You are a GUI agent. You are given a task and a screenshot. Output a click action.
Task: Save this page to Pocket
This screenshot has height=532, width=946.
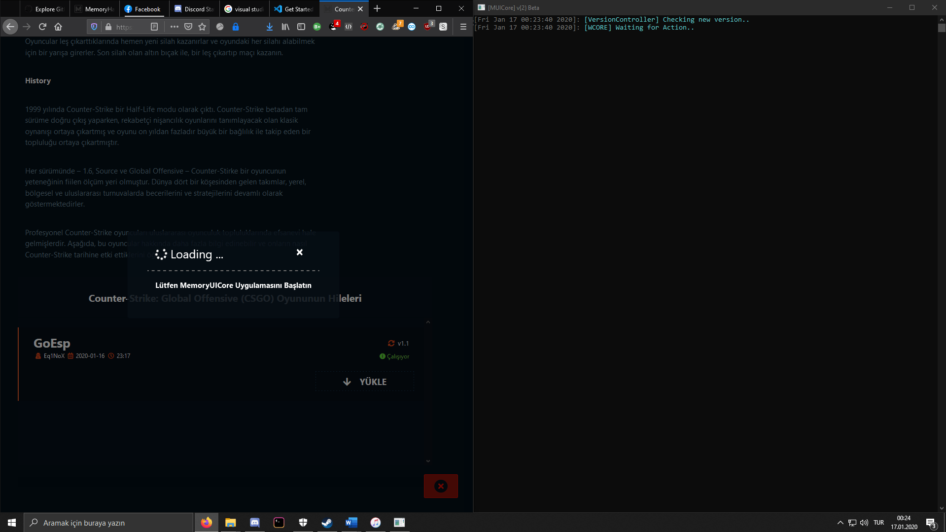pyautogui.click(x=188, y=27)
